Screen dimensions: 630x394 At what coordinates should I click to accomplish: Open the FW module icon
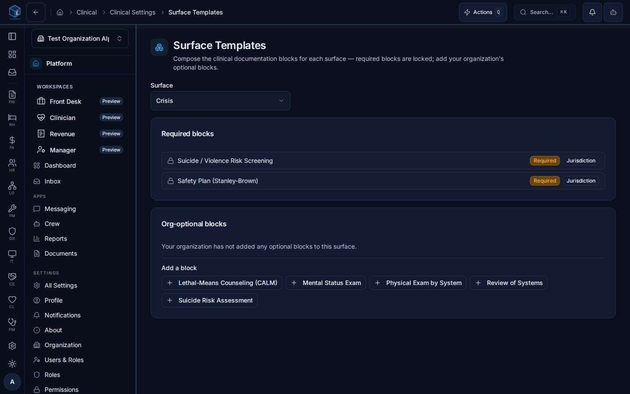pos(12,97)
